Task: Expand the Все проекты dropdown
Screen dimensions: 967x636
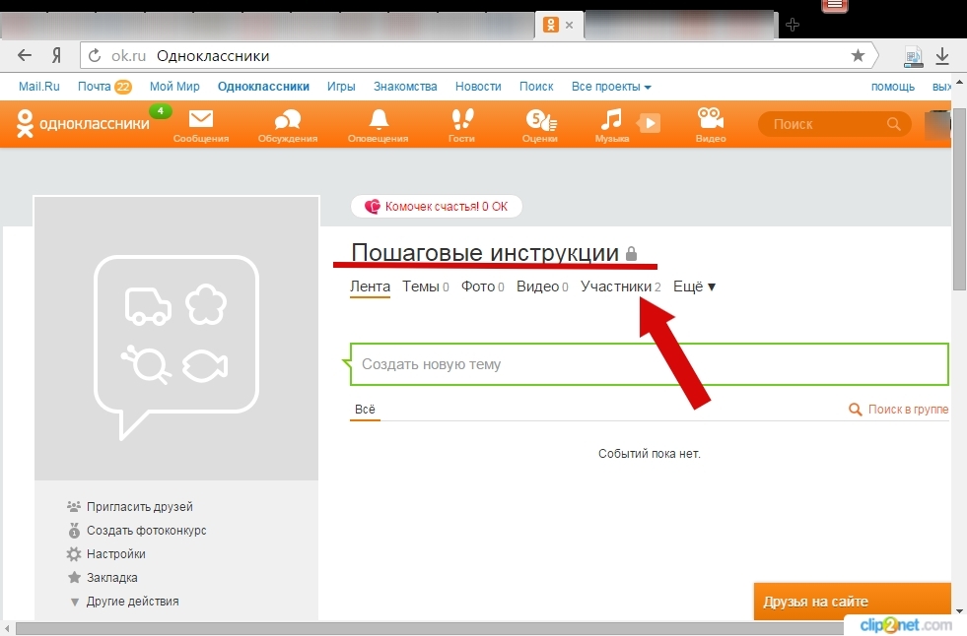Action: pyautogui.click(x=611, y=87)
